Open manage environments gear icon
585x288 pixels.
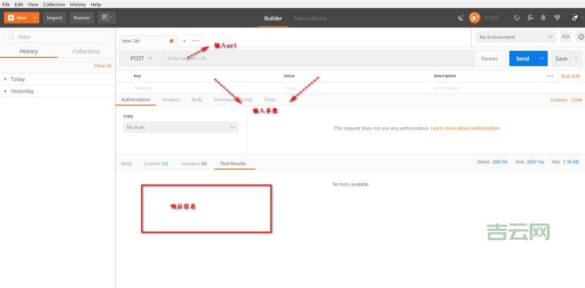pyautogui.click(x=580, y=37)
